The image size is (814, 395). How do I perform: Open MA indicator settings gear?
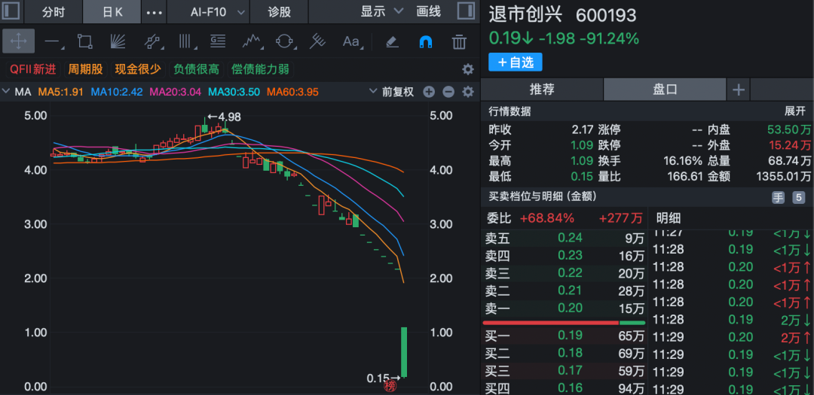[468, 93]
